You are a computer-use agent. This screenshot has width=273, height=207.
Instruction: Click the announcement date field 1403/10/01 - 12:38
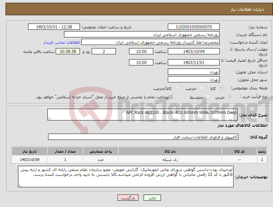pos(54,27)
